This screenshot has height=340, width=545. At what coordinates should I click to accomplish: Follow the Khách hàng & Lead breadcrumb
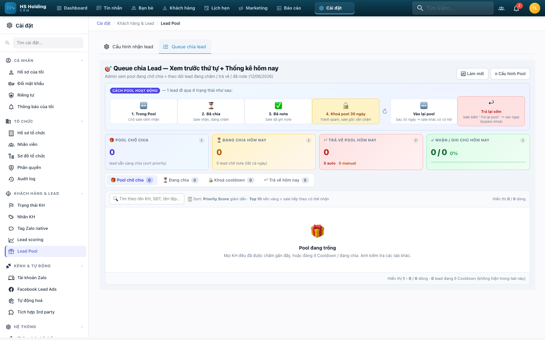[x=136, y=23]
